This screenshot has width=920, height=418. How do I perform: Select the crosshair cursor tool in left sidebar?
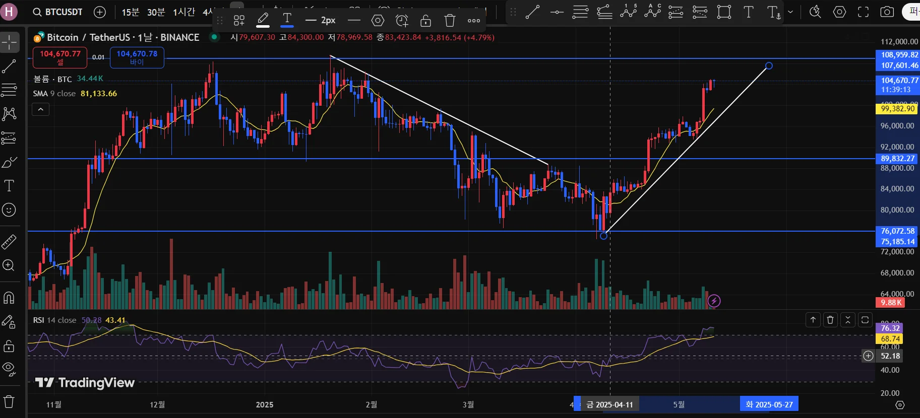click(10, 42)
